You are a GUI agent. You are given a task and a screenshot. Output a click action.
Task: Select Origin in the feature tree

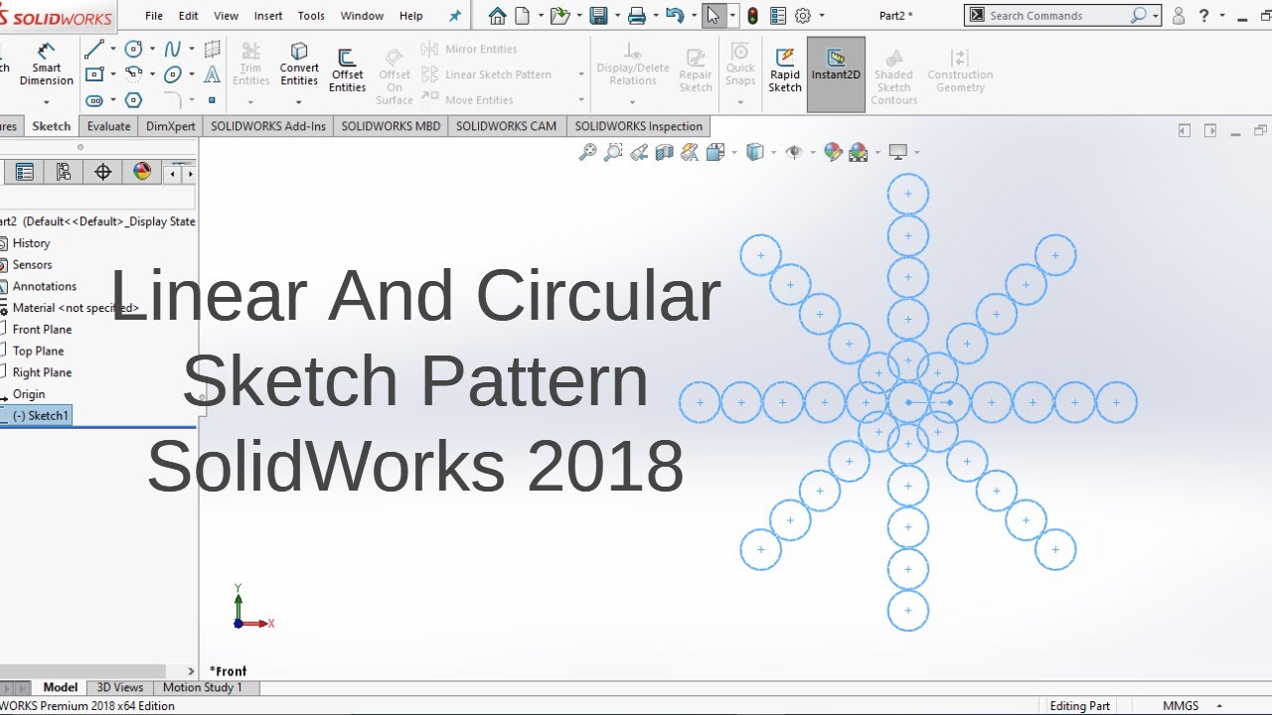[28, 394]
